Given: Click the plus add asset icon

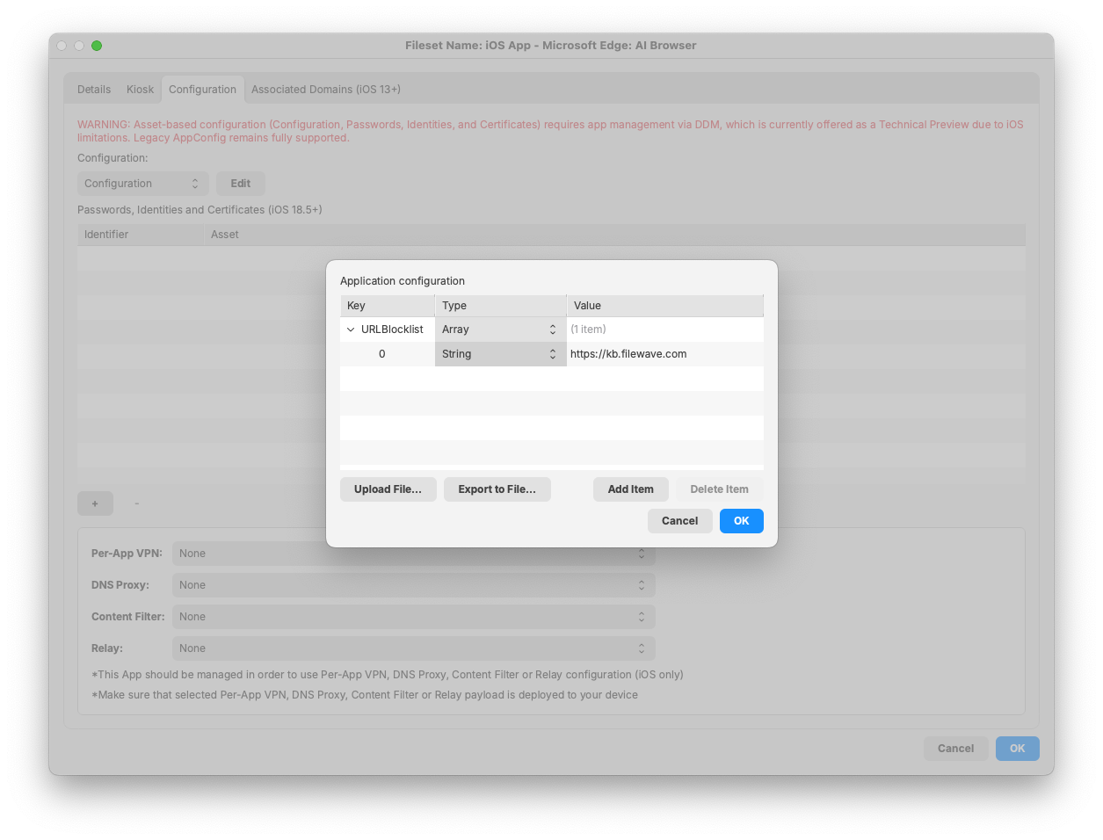Looking at the screenshot, I should tap(95, 503).
